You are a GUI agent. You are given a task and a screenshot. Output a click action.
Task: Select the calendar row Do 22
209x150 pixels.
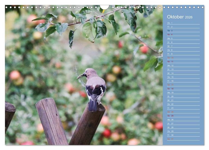(183, 104)
